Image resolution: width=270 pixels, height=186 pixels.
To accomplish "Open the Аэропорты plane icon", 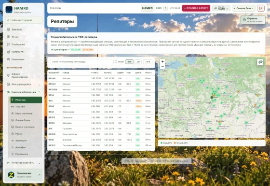I will pos(13,141).
